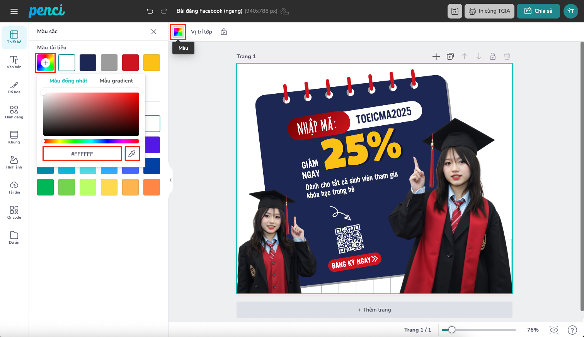Screen dimensions: 584x337
Task: Toggle the page lock icon above canvas
Action: tap(493, 57)
